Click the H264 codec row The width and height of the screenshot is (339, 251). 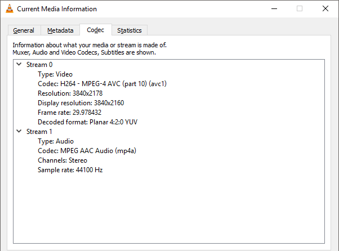click(102, 84)
